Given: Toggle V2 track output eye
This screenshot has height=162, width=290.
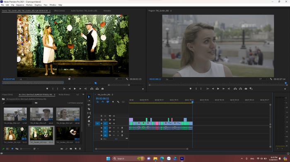Looking at the screenshot, I should [114, 120].
